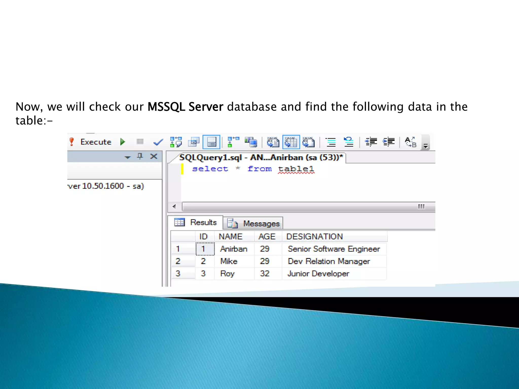This screenshot has height=389, width=519.
Task: Click the grey Cancel Executing Query square
Action: point(140,141)
